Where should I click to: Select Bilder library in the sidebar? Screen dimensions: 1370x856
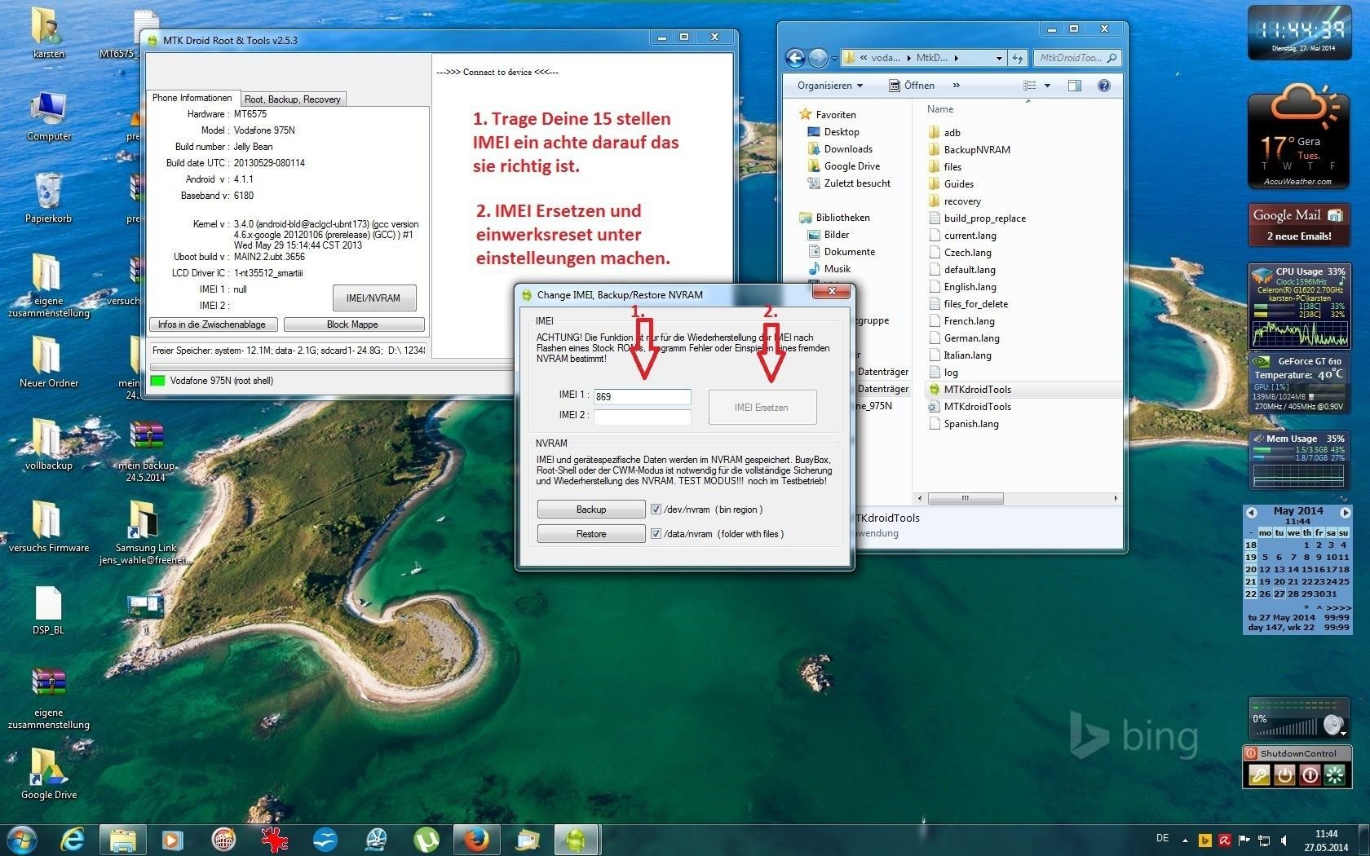click(836, 235)
